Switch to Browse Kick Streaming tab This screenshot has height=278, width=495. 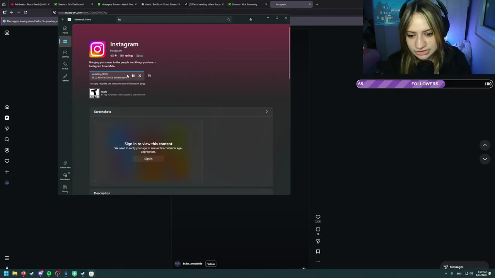click(x=247, y=4)
